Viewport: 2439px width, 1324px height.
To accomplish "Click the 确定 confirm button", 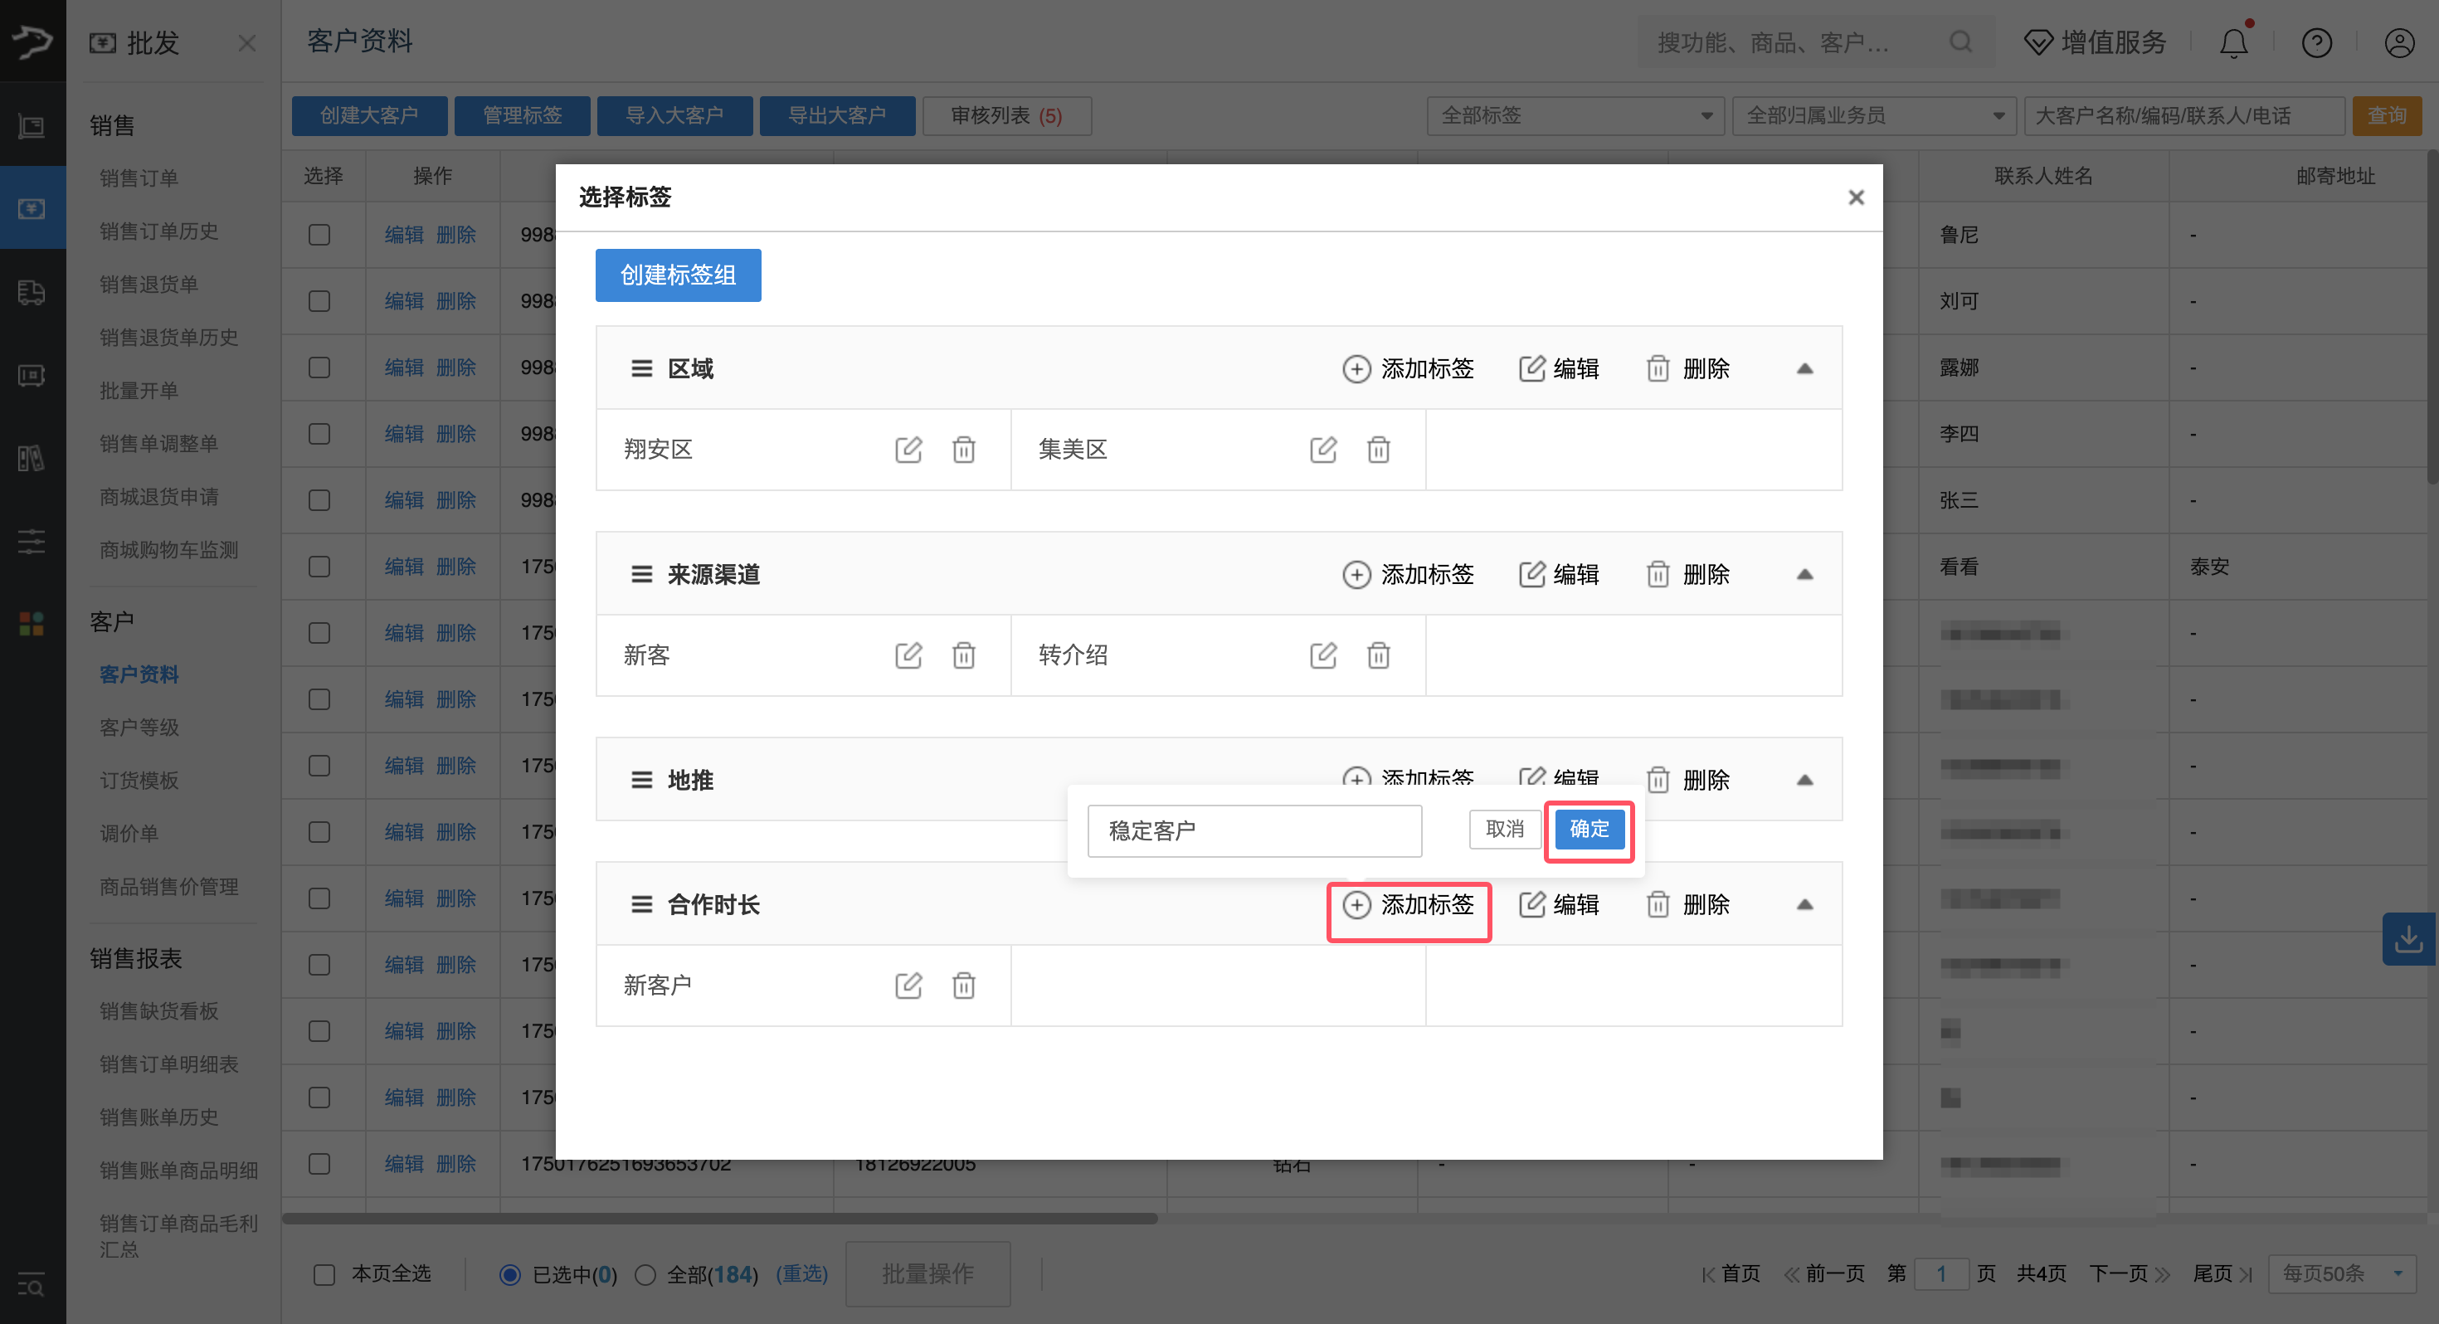I will [x=1589, y=830].
